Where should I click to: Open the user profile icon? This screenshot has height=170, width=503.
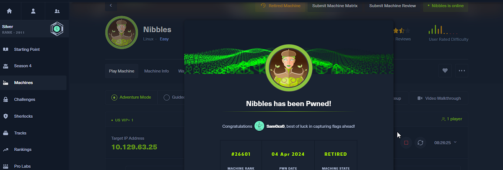(34, 11)
